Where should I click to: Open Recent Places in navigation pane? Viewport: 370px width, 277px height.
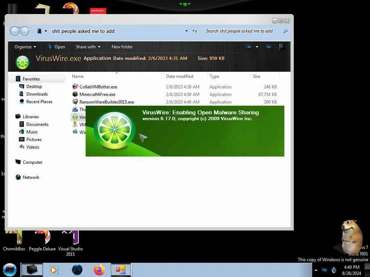[39, 101]
